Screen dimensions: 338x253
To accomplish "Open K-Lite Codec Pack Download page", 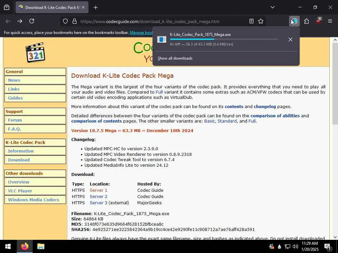I will [19, 160].
